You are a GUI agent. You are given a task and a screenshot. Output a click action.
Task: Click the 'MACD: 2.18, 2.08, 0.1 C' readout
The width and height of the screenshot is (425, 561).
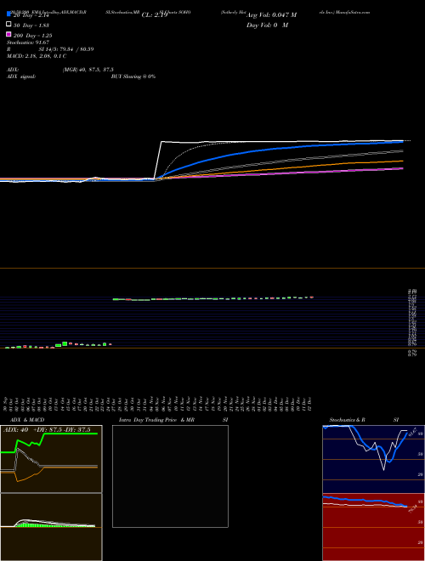coord(37,56)
